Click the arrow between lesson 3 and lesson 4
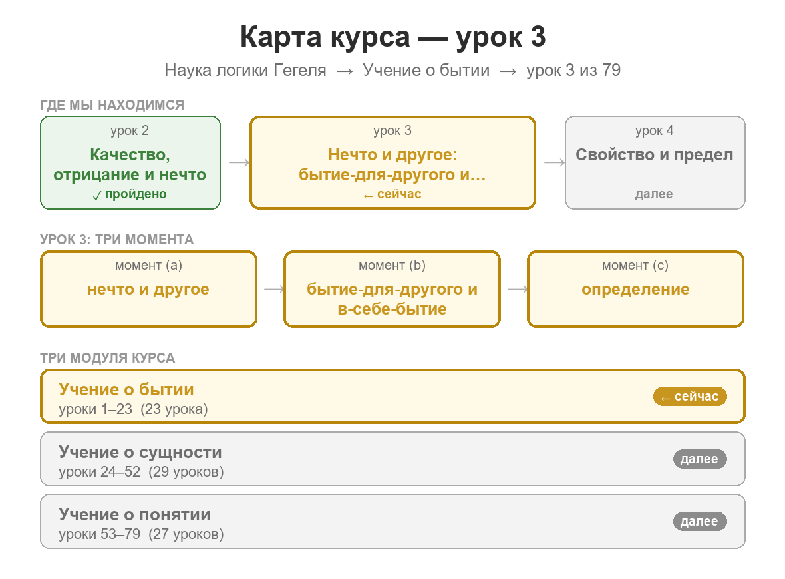Viewport: 785px width, 579px height. click(x=555, y=163)
